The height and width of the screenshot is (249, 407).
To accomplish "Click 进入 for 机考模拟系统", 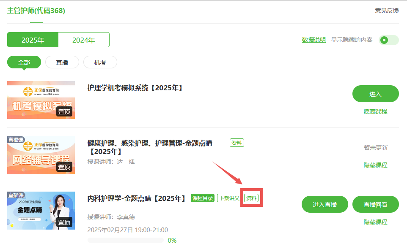I will tap(375, 94).
